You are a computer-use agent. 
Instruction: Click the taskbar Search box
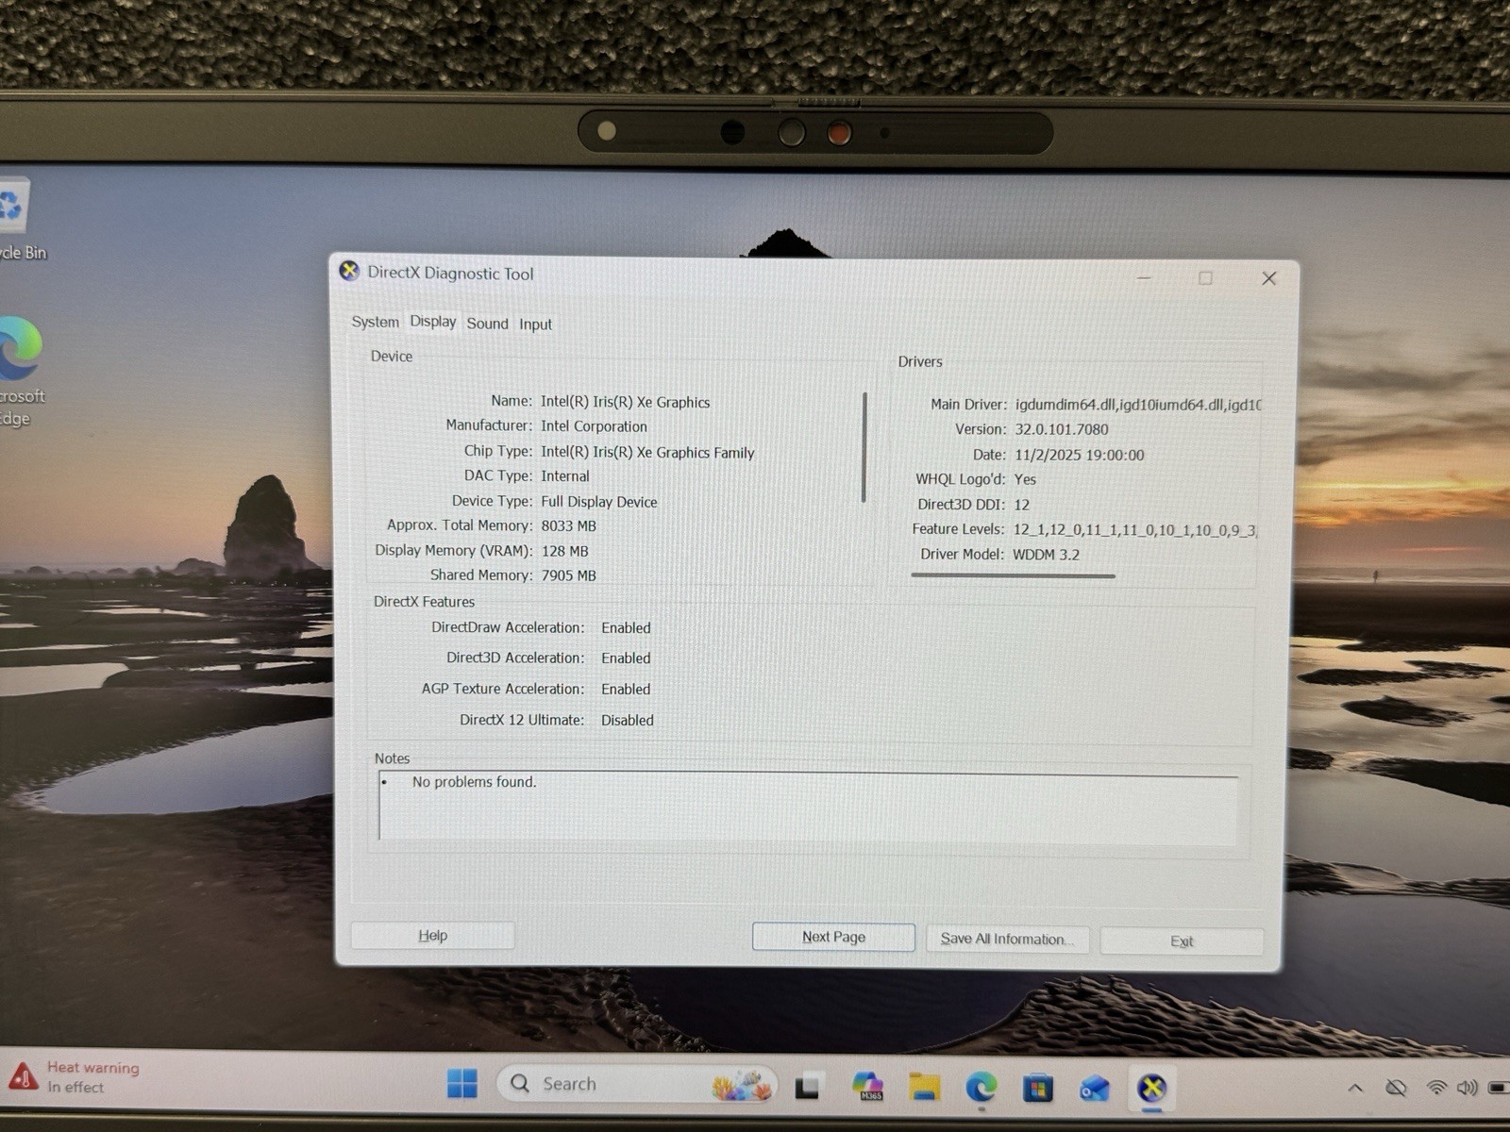637,1085
